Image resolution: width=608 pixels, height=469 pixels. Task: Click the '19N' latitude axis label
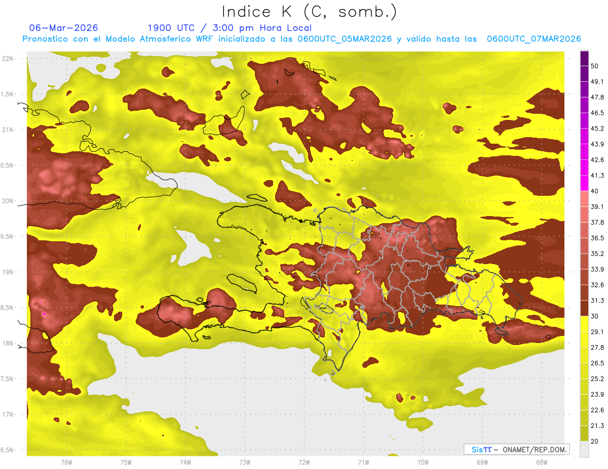click(x=8, y=272)
